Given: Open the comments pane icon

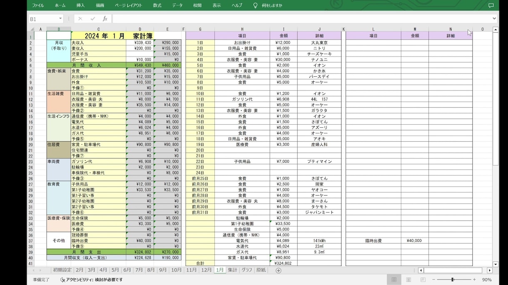Looking at the screenshot, I should click(x=491, y=5).
